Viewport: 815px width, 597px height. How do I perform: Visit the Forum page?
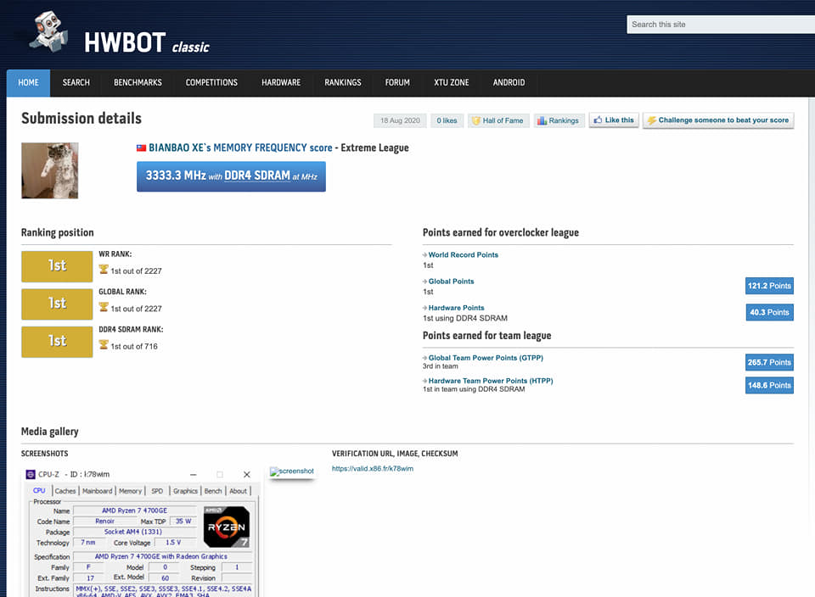(x=397, y=82)
